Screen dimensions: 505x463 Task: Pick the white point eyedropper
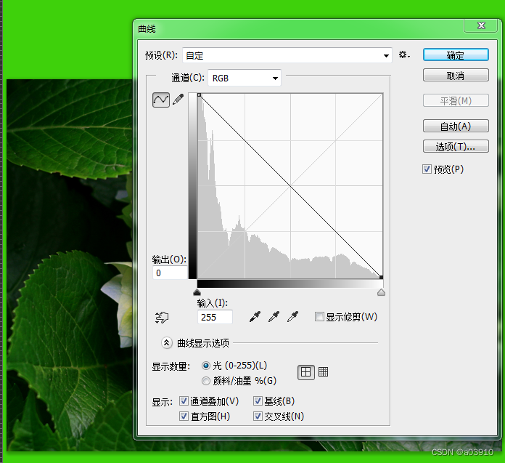coord(292,316)
